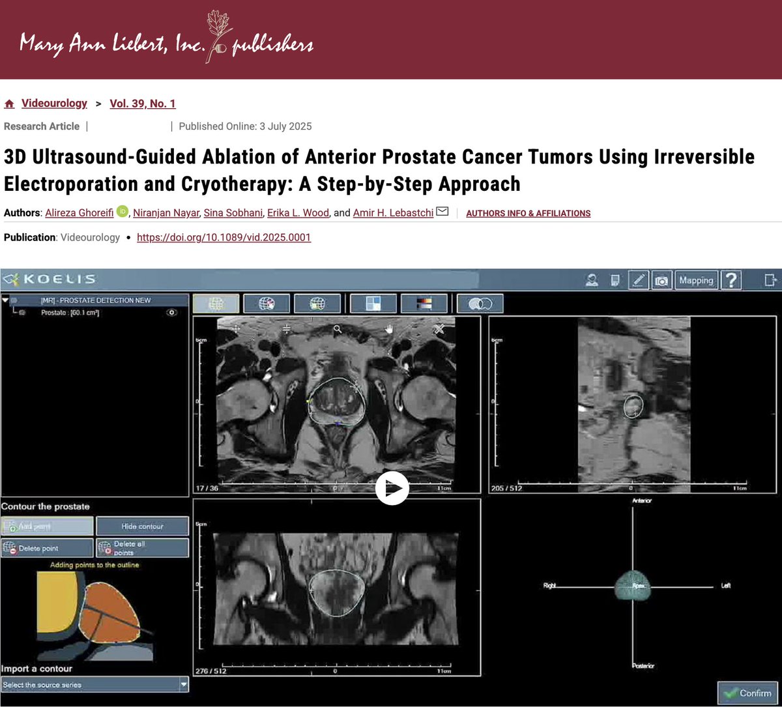Open the Select the source series dropdown
Image resolution: width=782 pixels, height=707 pixels.
[x=95, y=685]
